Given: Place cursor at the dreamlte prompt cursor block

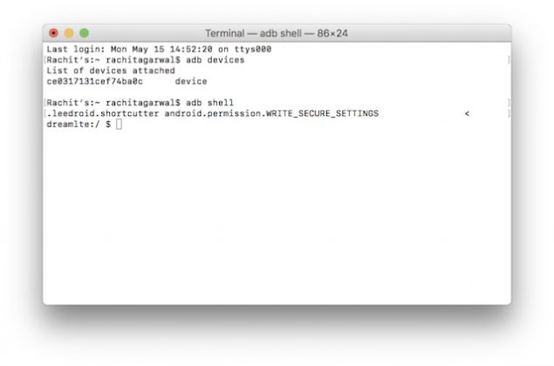Looking at the screenshot, I should pyautogui.click(x=120, y=125).
